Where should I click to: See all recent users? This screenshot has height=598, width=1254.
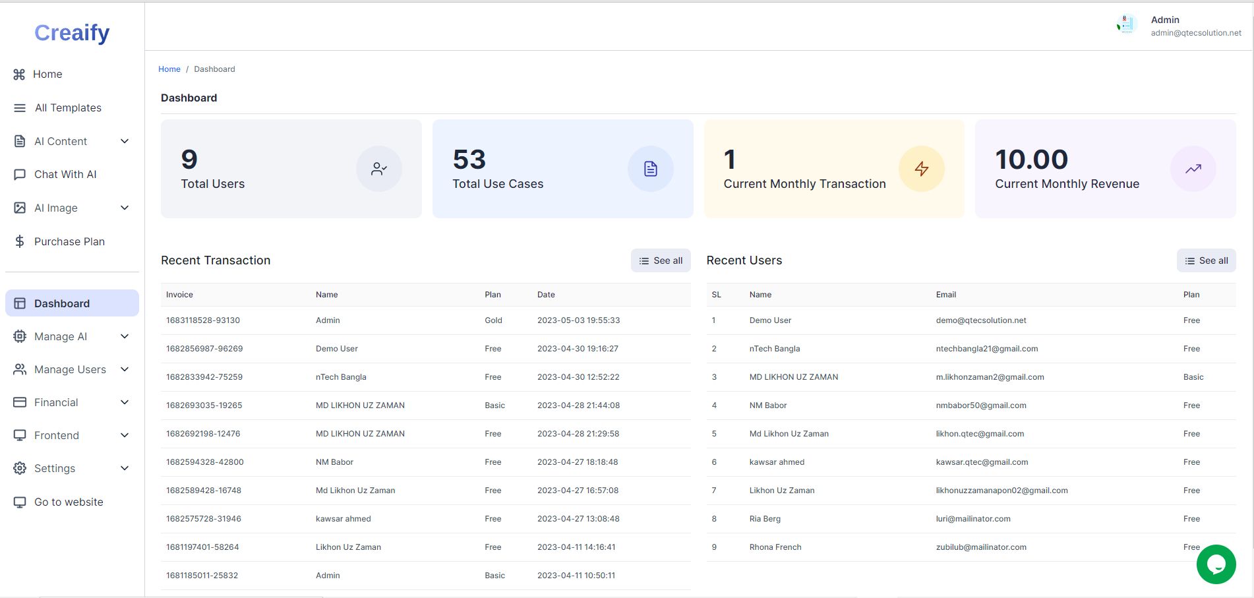click(x=1206, y=260)
